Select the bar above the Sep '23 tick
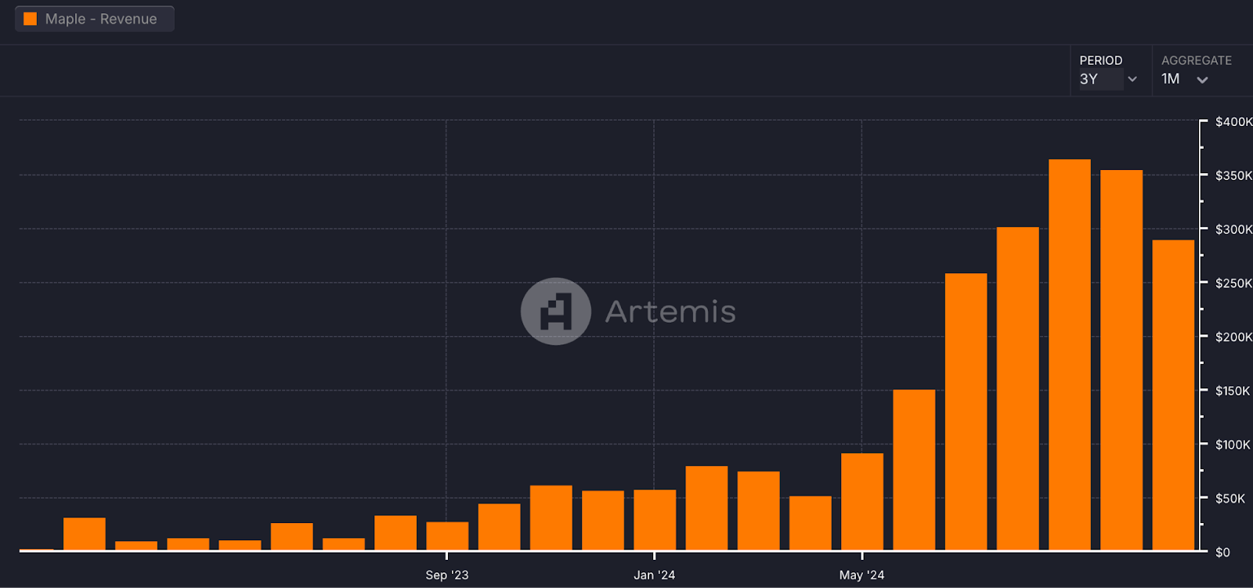Viewport: 1253px width, 588px height. pos(447,536)
